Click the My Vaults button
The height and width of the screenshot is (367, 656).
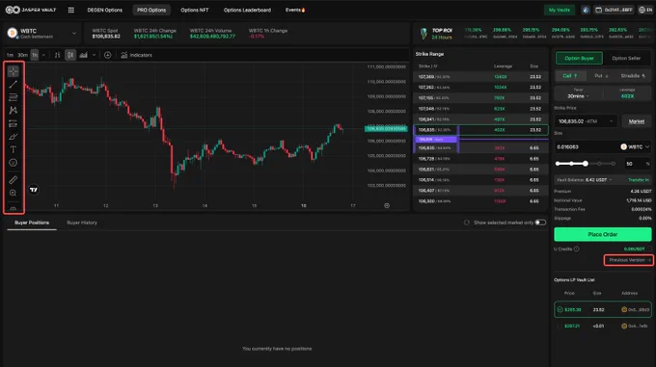point(560,10)
